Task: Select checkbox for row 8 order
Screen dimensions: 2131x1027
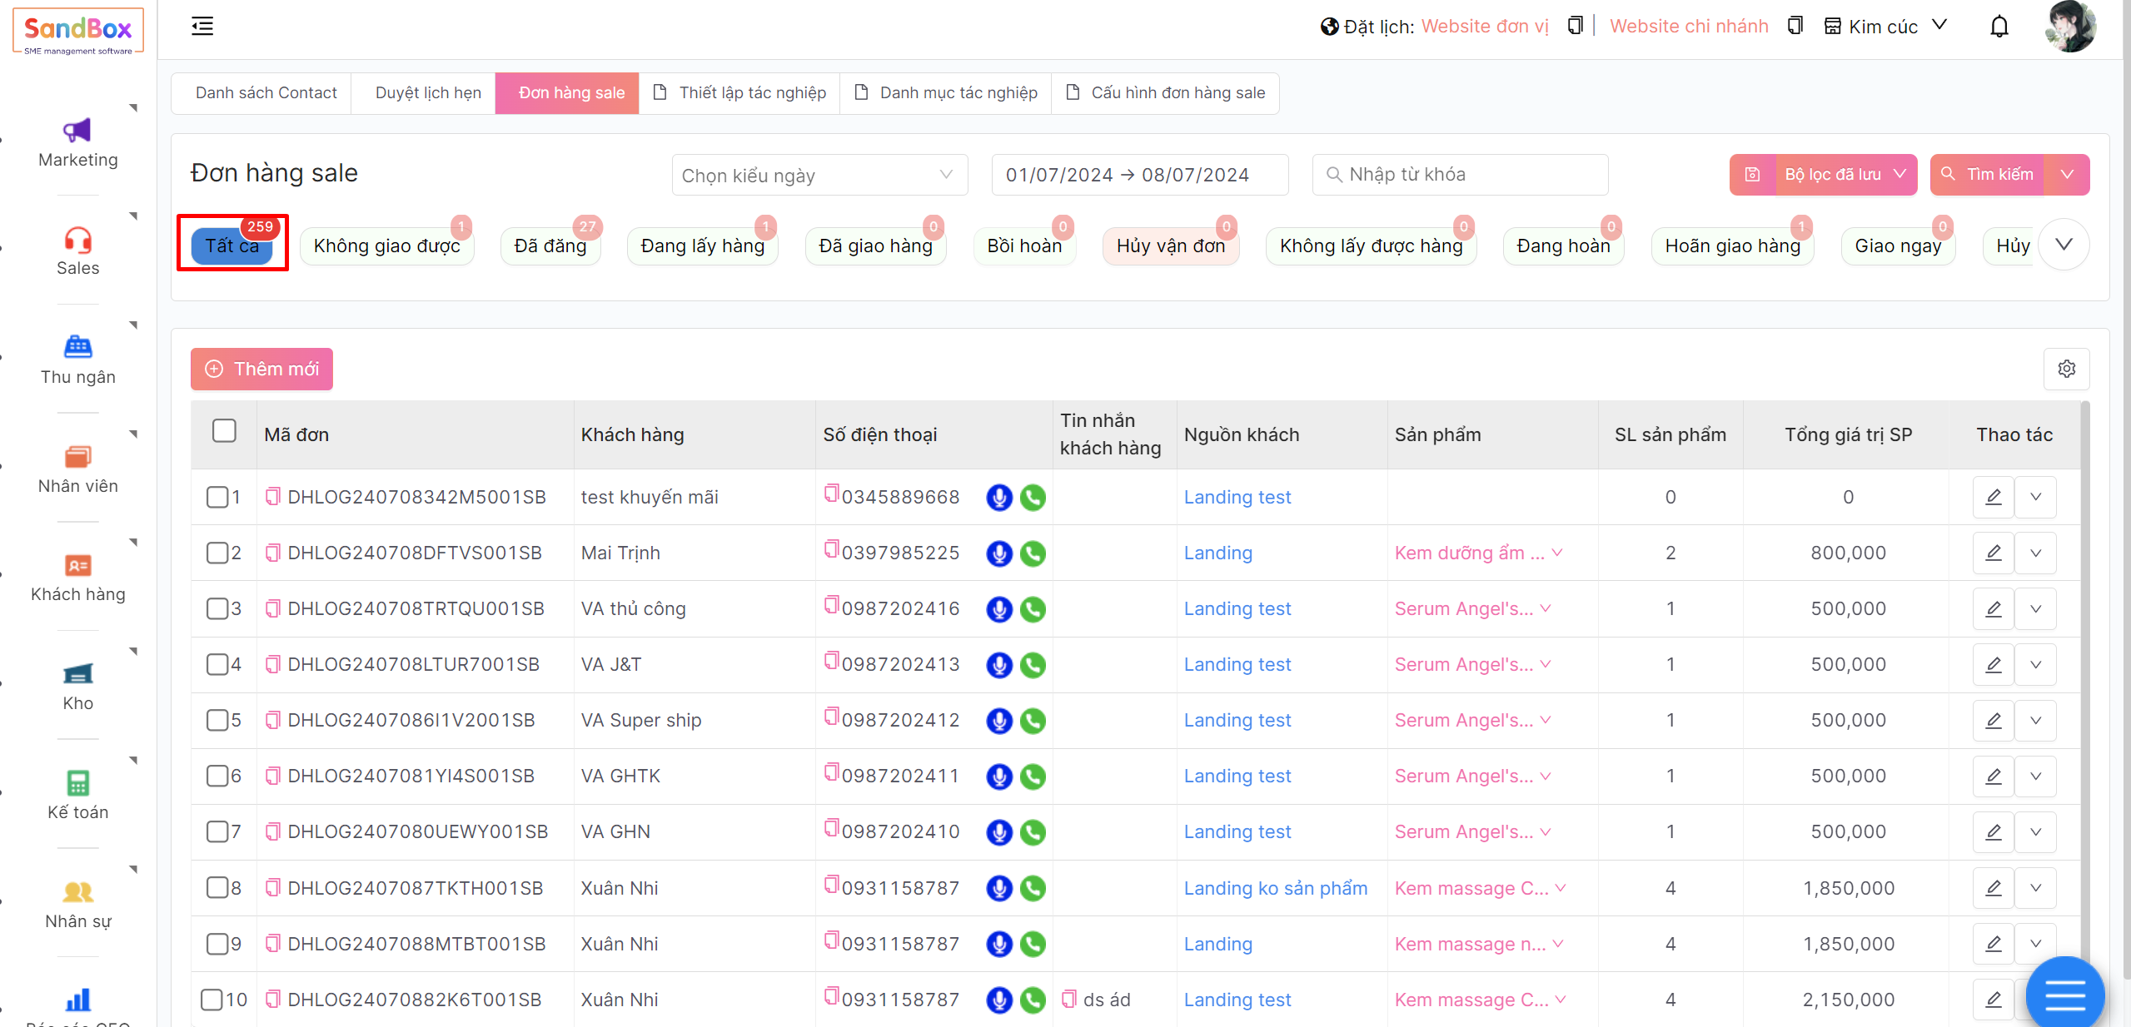Action: click(x=217, y=888)
